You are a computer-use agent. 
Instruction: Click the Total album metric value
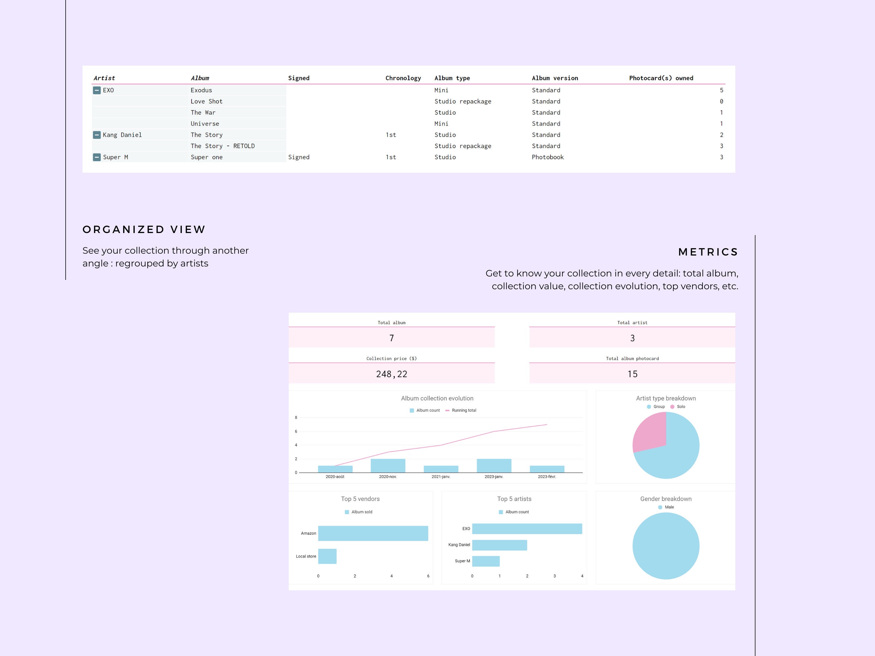click(392, 338)
